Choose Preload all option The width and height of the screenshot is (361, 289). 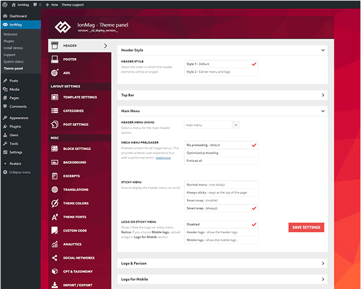pyautogui.click(x=221, y=161)
